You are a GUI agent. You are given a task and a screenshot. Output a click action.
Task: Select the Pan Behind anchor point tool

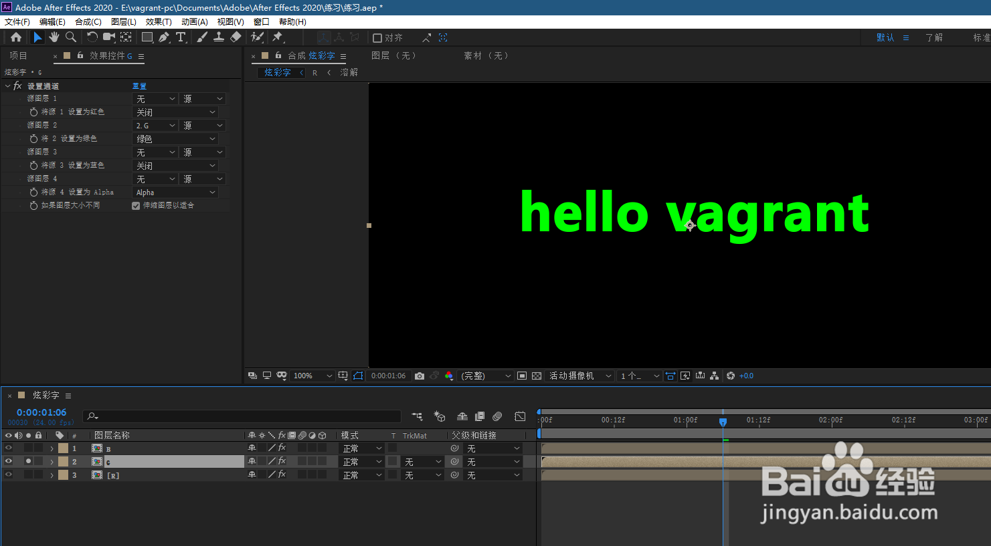point(126,37)
